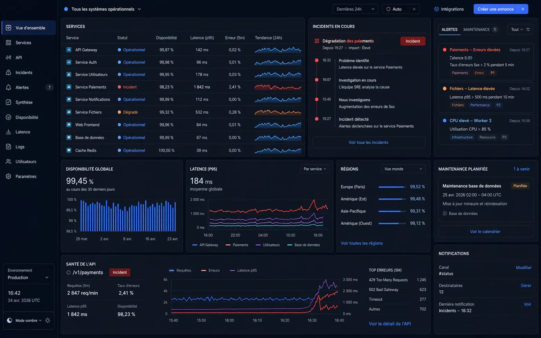The height and width of the screenshot is (338, 541).
Task: Click the Paramètres gear icon in sidebar
Action: point(8,176)
